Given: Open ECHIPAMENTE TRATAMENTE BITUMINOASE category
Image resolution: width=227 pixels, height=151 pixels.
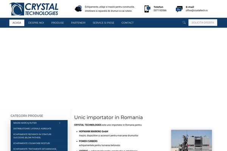Looking at the screenshot, I should (x=35, y=149).
